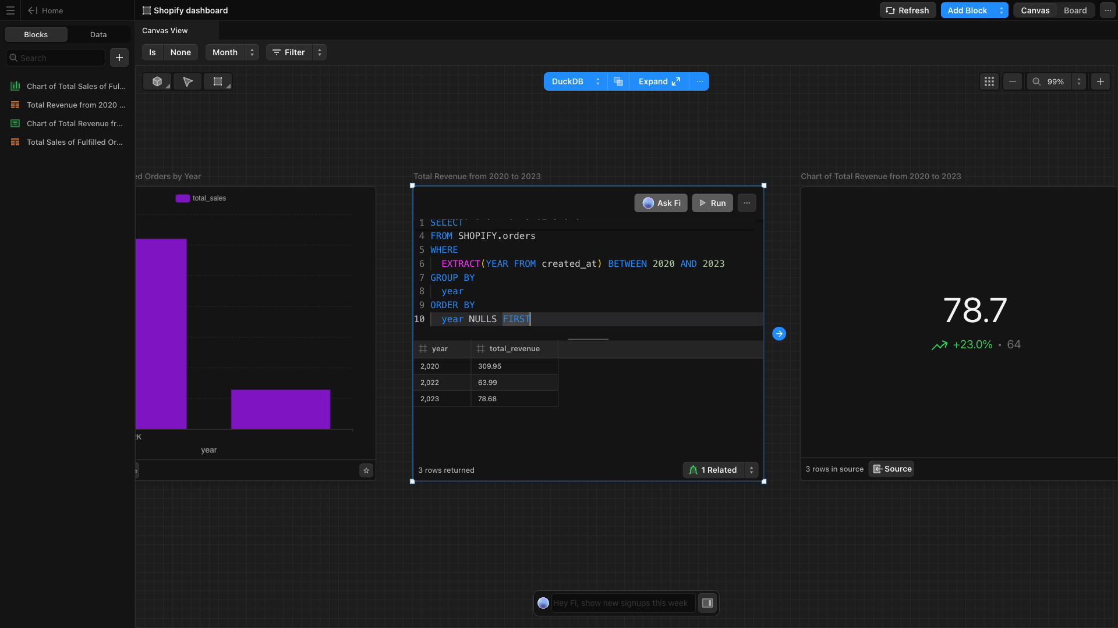The height and width of the screenshot is (628, 1118).
Task: Open the DuckDB connection dropdown
Action: tap(575, 82)
